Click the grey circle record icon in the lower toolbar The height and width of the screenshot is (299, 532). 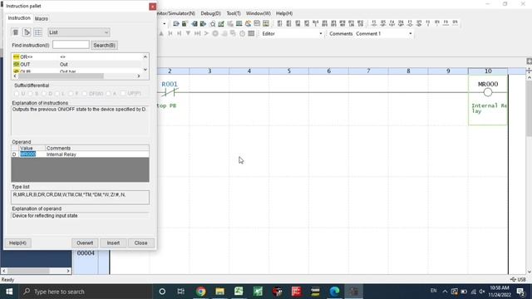pyautogui.click(x=215, y=33)
